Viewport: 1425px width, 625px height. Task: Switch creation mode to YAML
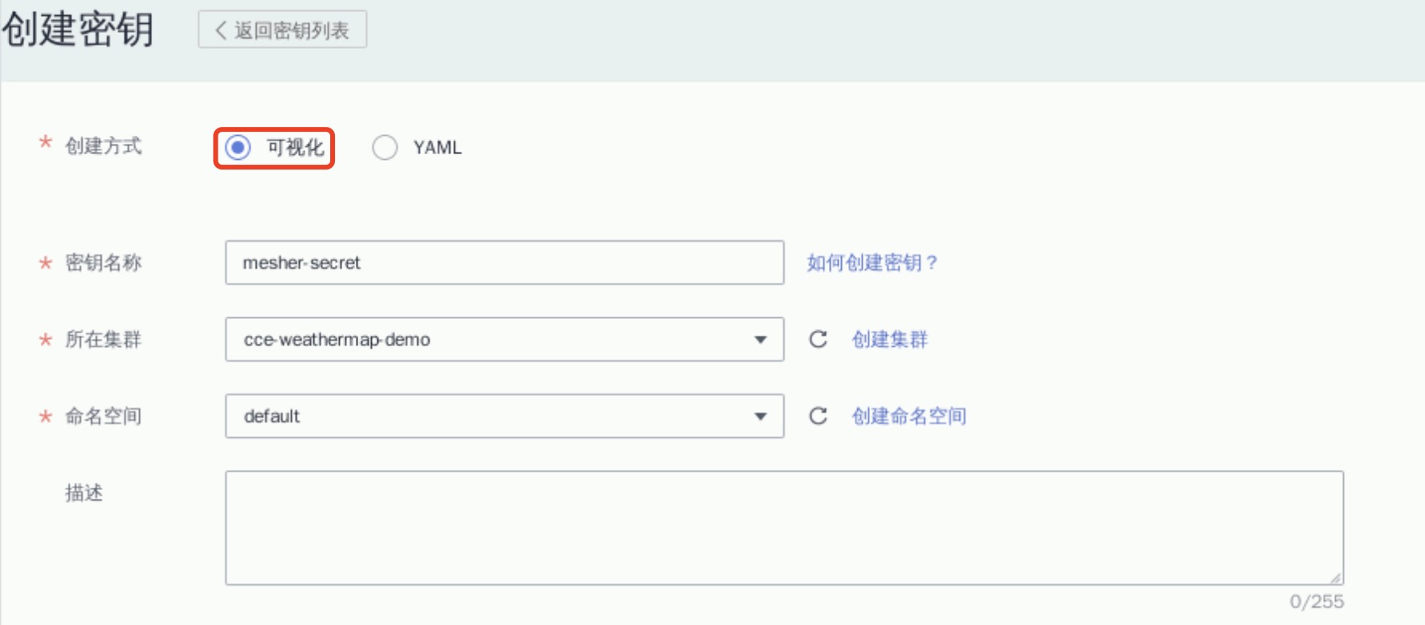[385, 148]
